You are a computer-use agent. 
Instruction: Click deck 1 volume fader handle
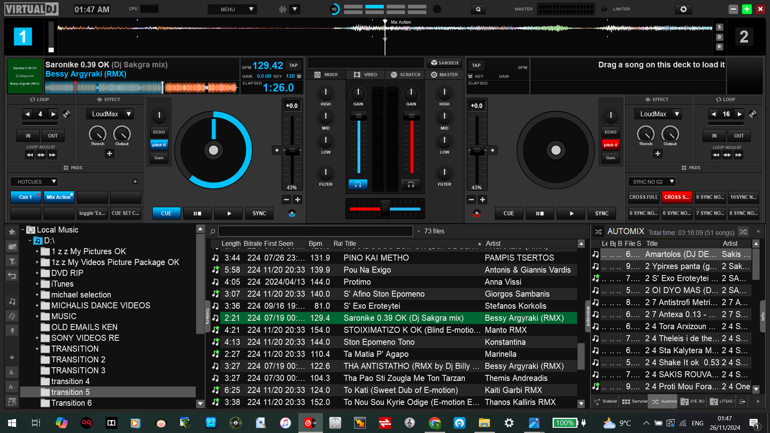(359, 116)
